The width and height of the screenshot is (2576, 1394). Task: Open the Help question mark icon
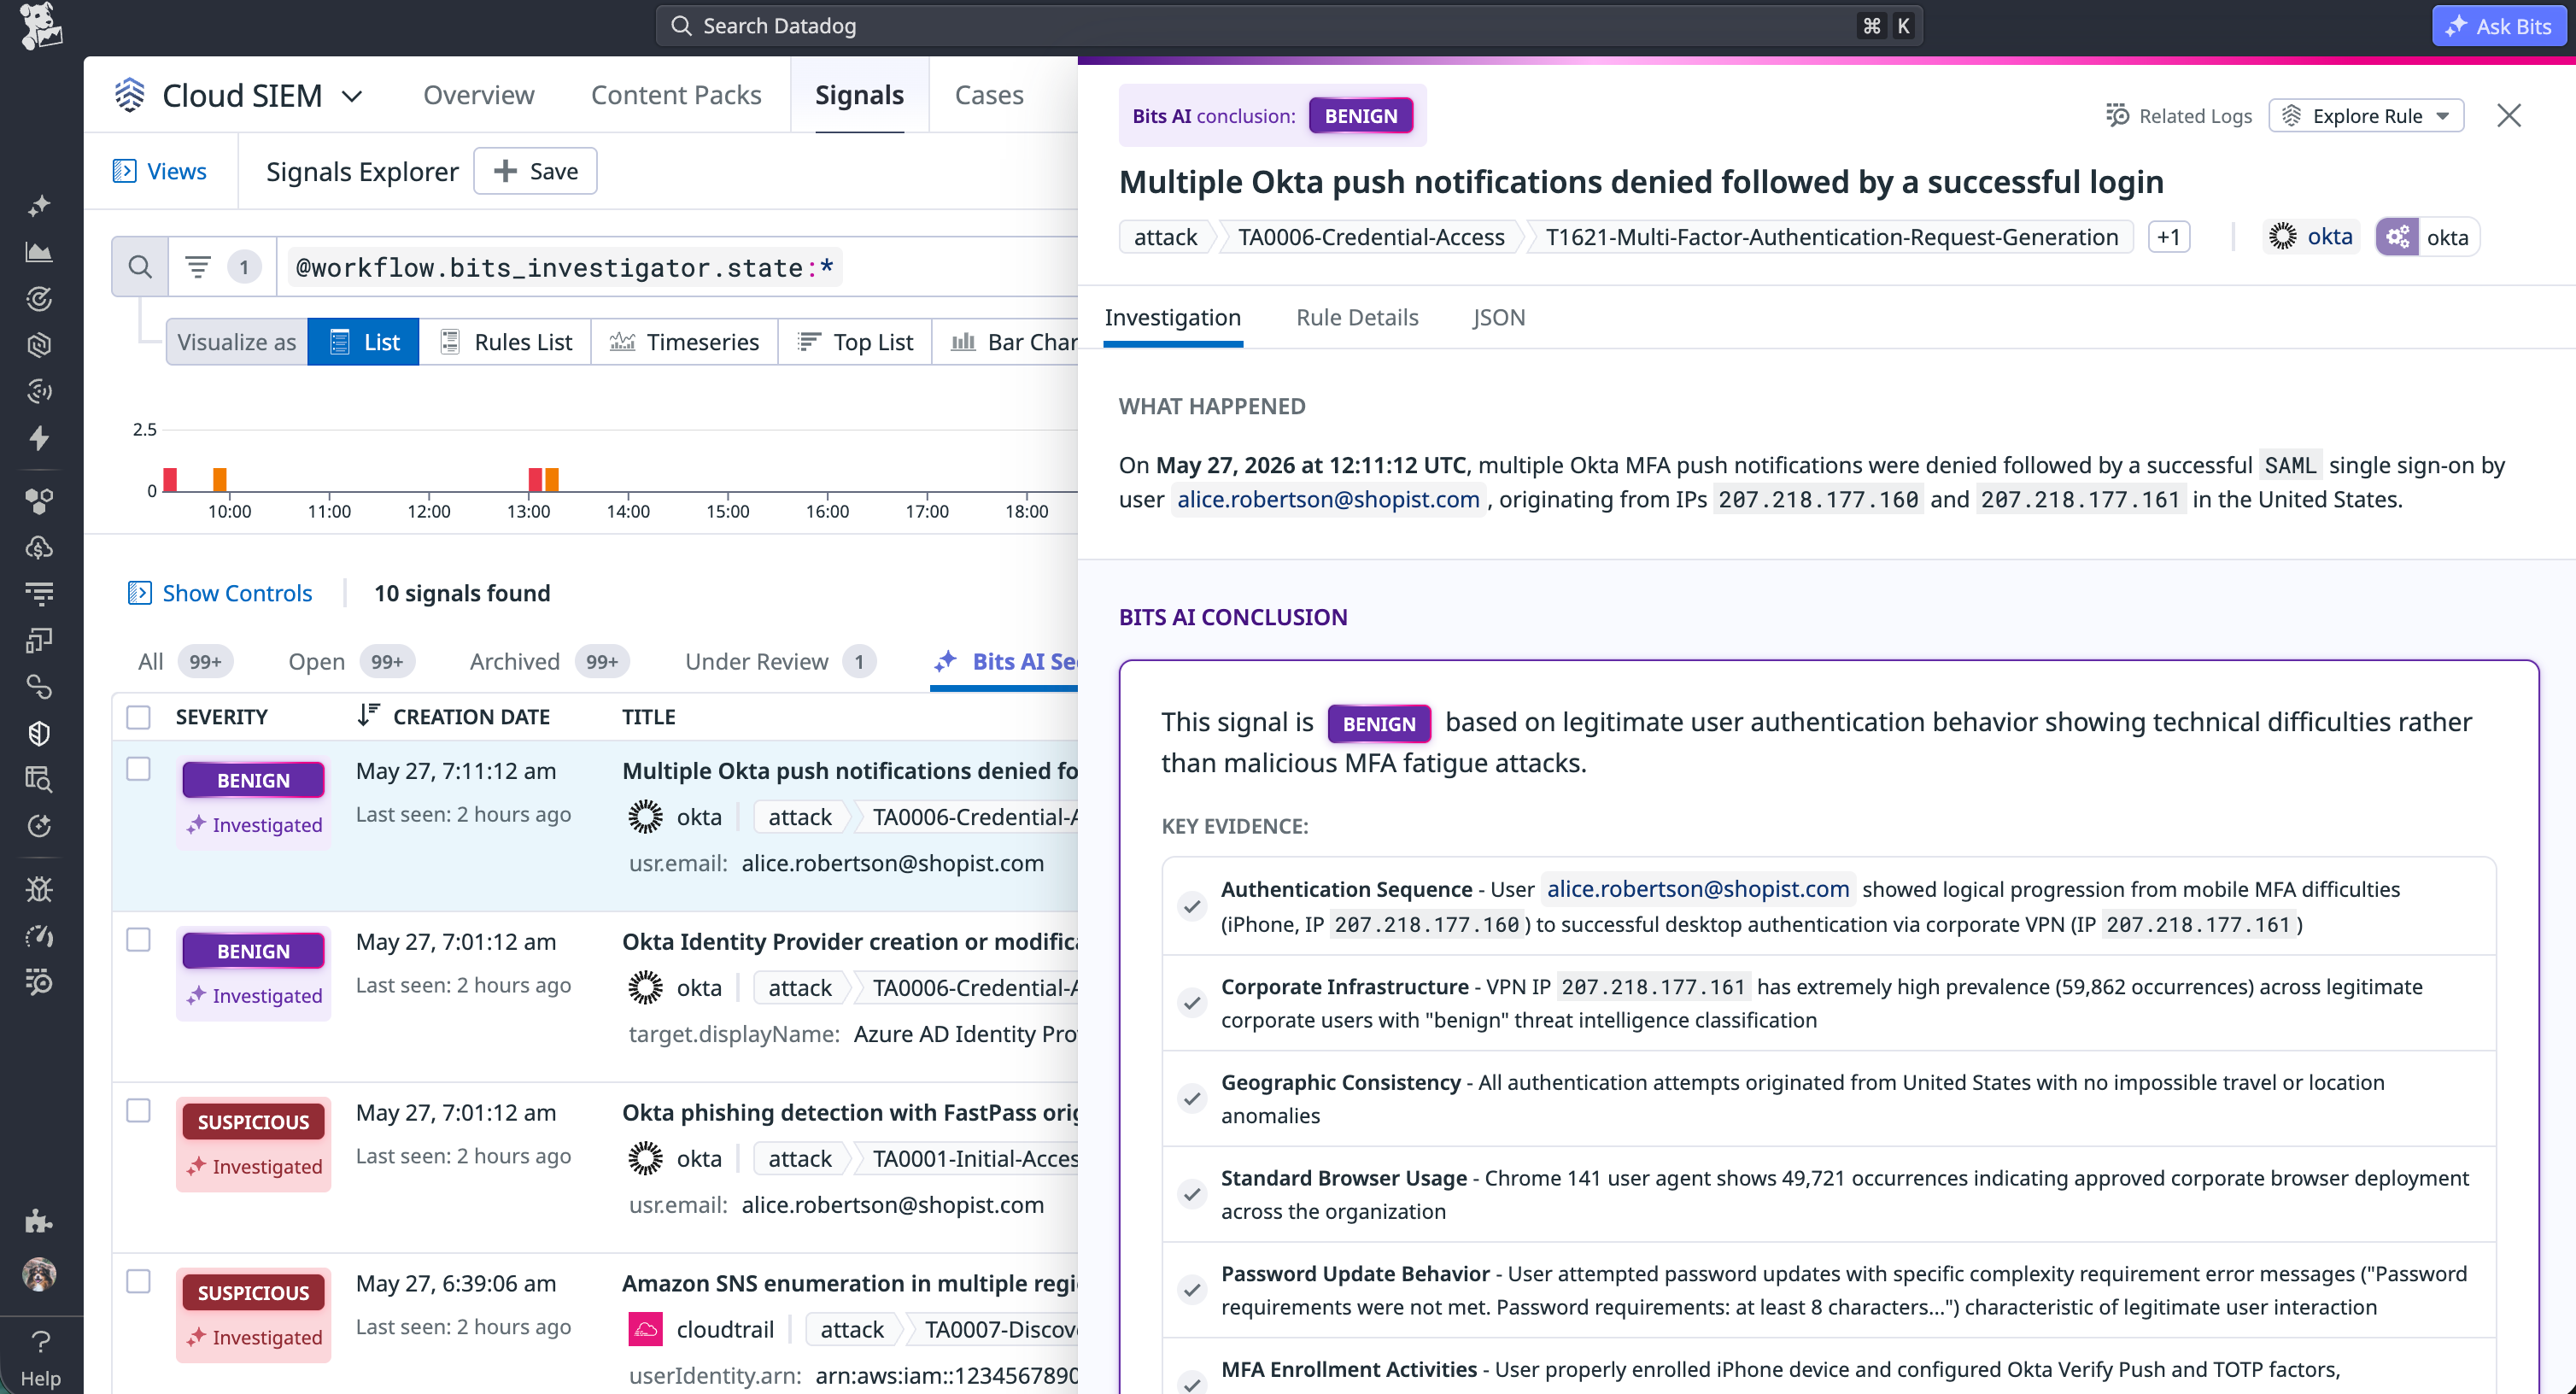pos(40,1341)
